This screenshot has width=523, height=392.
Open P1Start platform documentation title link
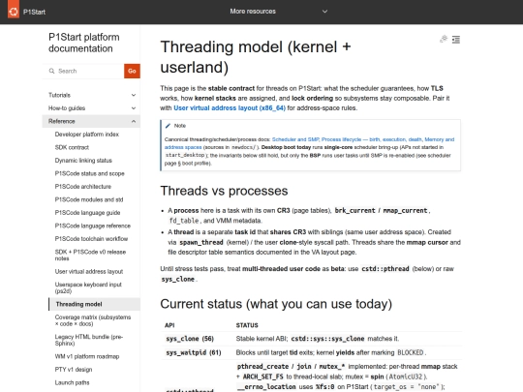click(x=83, y=43)
